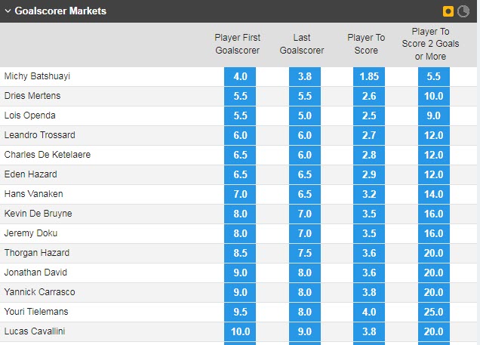Select Michy Batshuayi first goalscorer odds 4.0

click(240, 76)
